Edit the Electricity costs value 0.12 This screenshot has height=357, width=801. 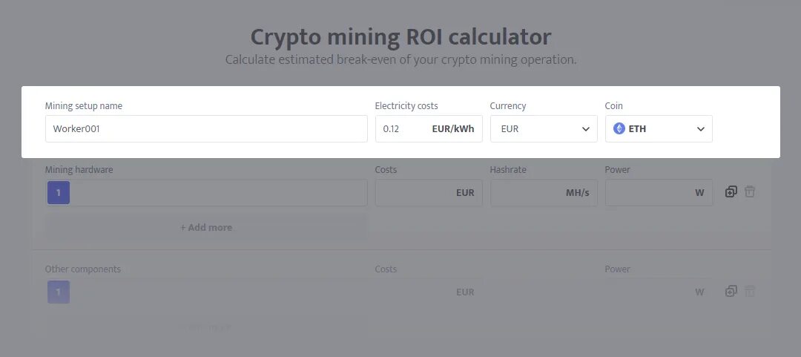click(400, 128)
